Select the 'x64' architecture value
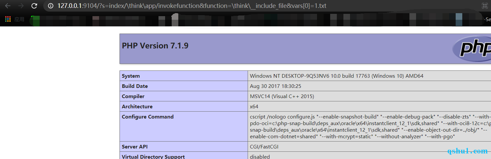The image size is (491, 159). [254, 107]
